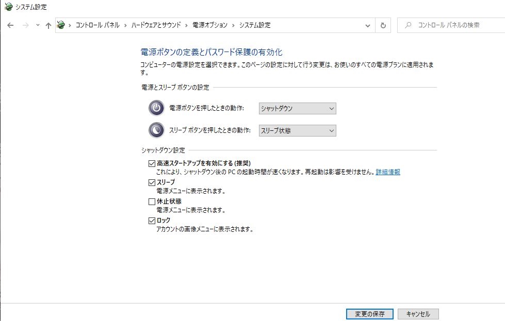Image resolution: width=505 pixels, height=321 pixels.
Task: Click the sleep button moon icon
Action: pyautogui.click(x=156, y=130)
